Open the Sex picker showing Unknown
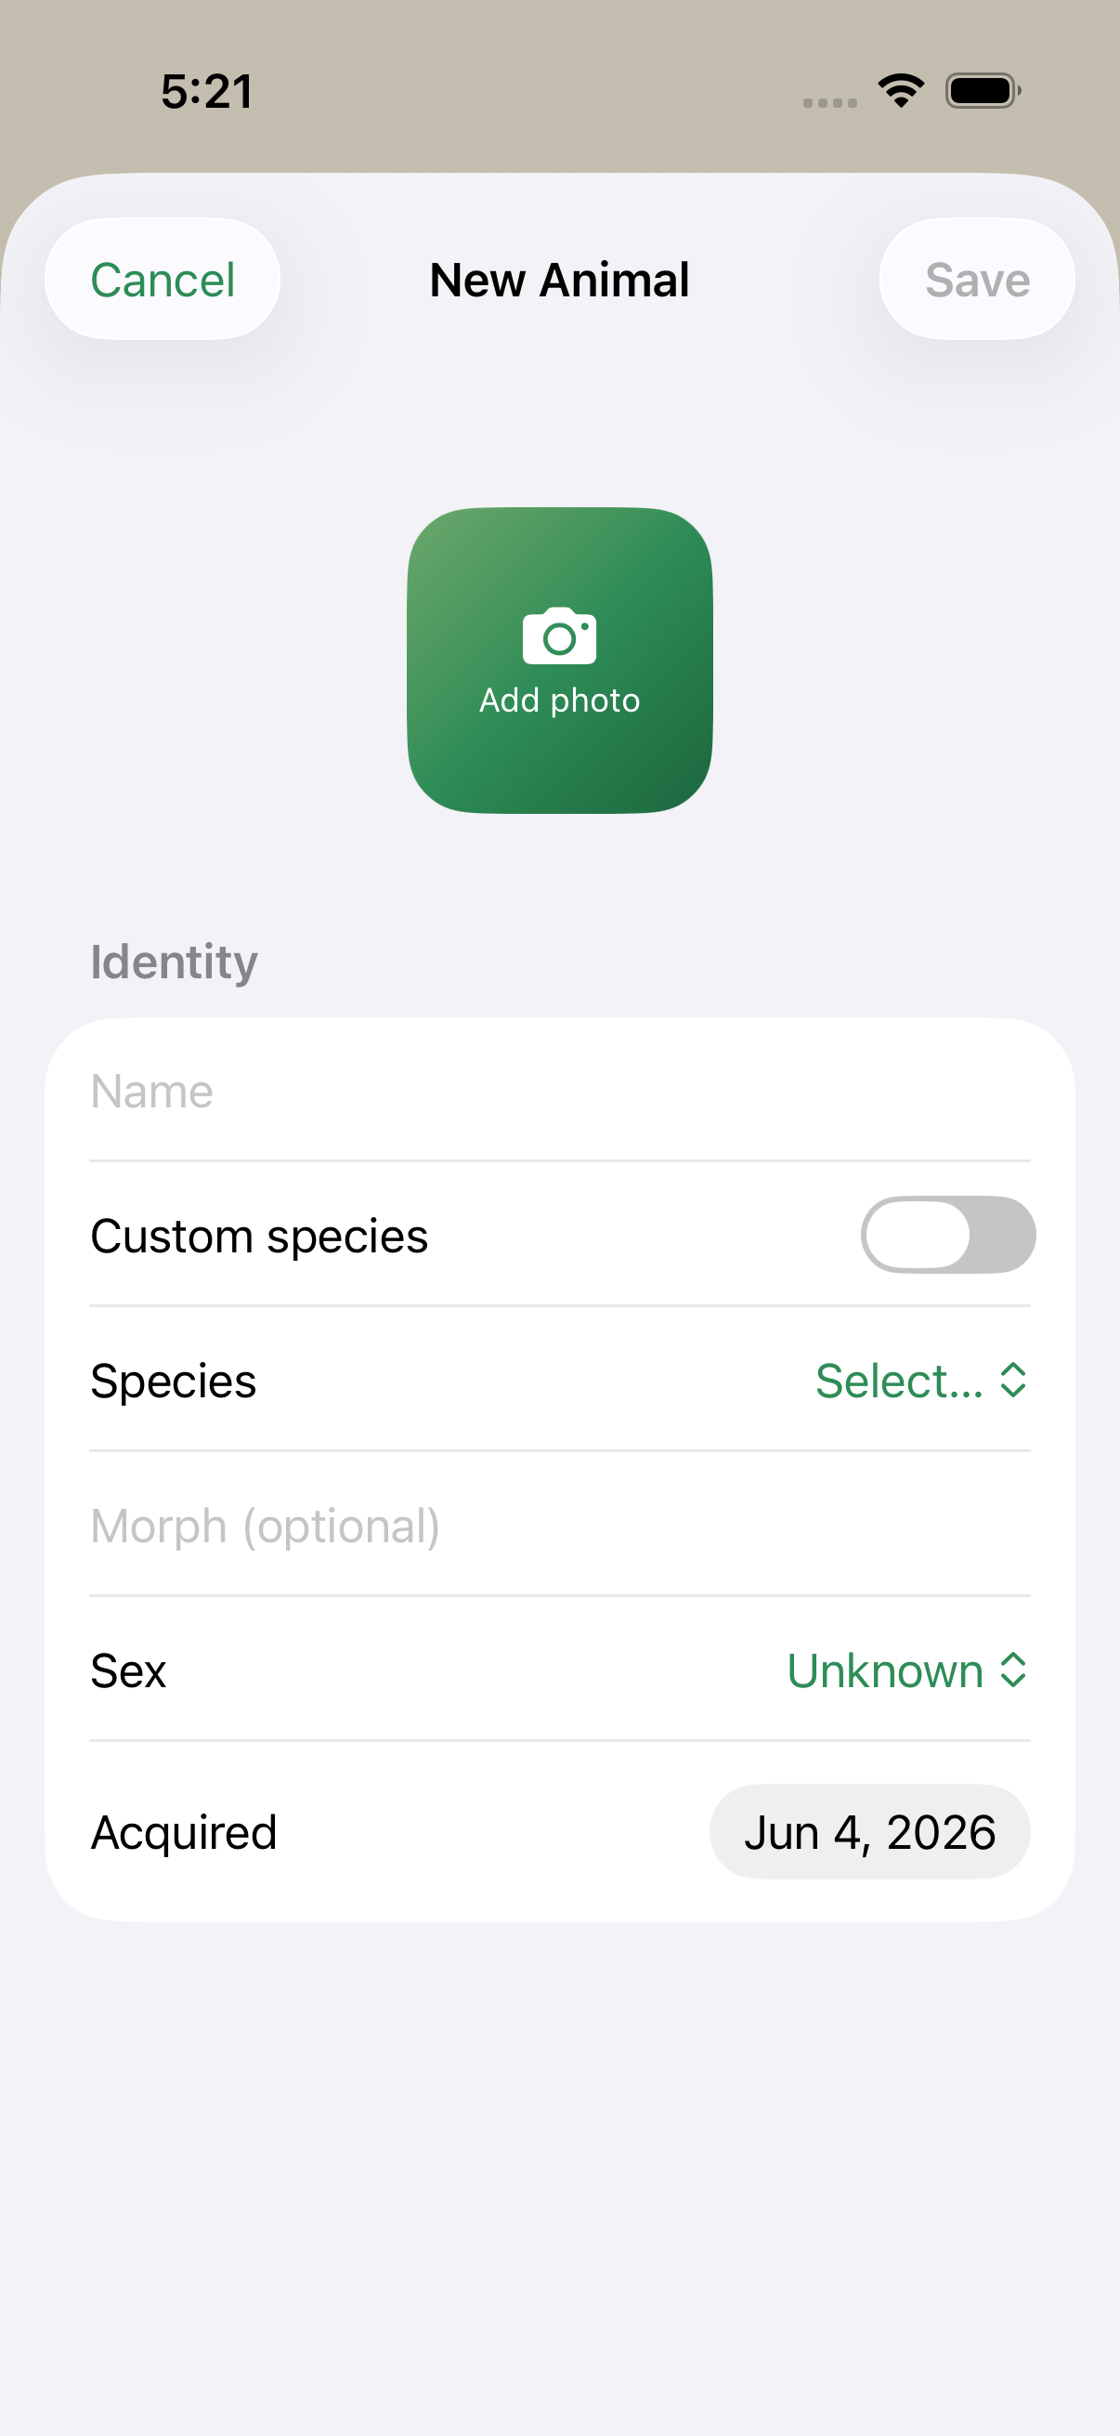Image resolution: width=1120 pixels, height=2436 pixels. 907,1670
